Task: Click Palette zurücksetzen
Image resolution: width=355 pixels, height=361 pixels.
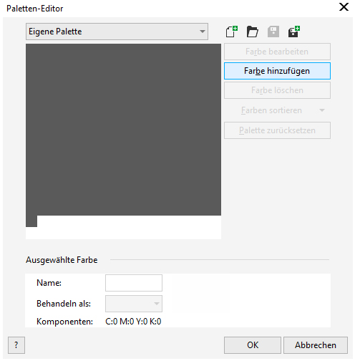Action: (277, 130)
